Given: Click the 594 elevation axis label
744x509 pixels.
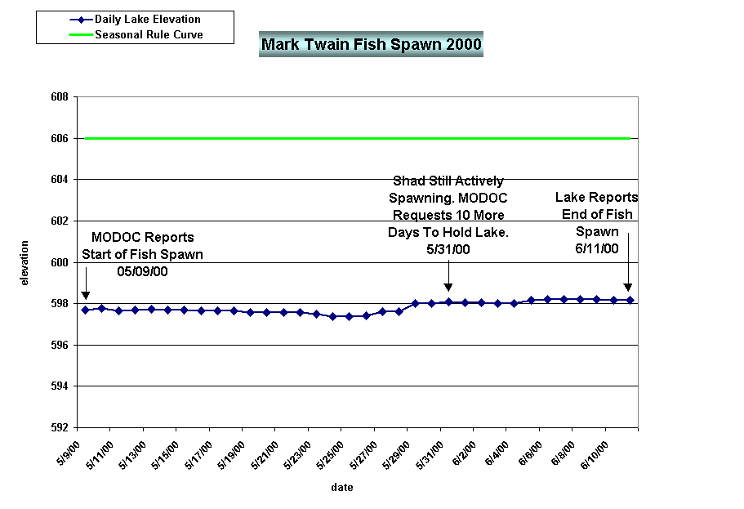Looking at the screenshot, I should point(60,386).
